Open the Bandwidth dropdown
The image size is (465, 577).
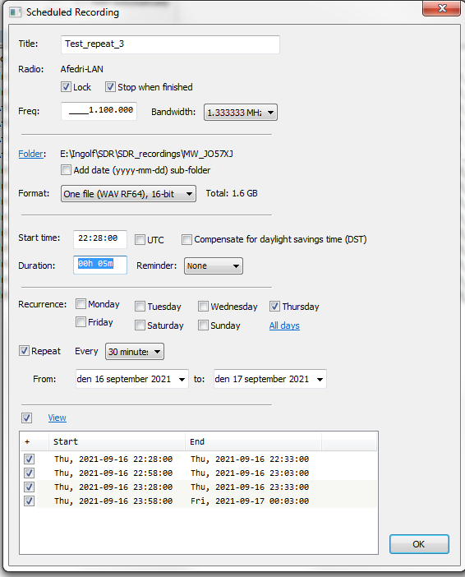(x=241, y=113)
